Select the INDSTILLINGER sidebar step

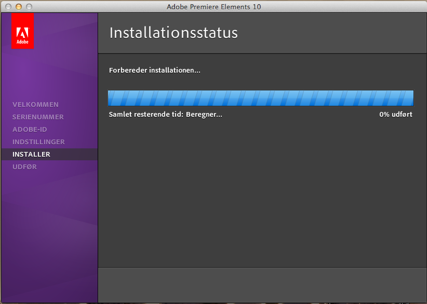coord(38,142)
